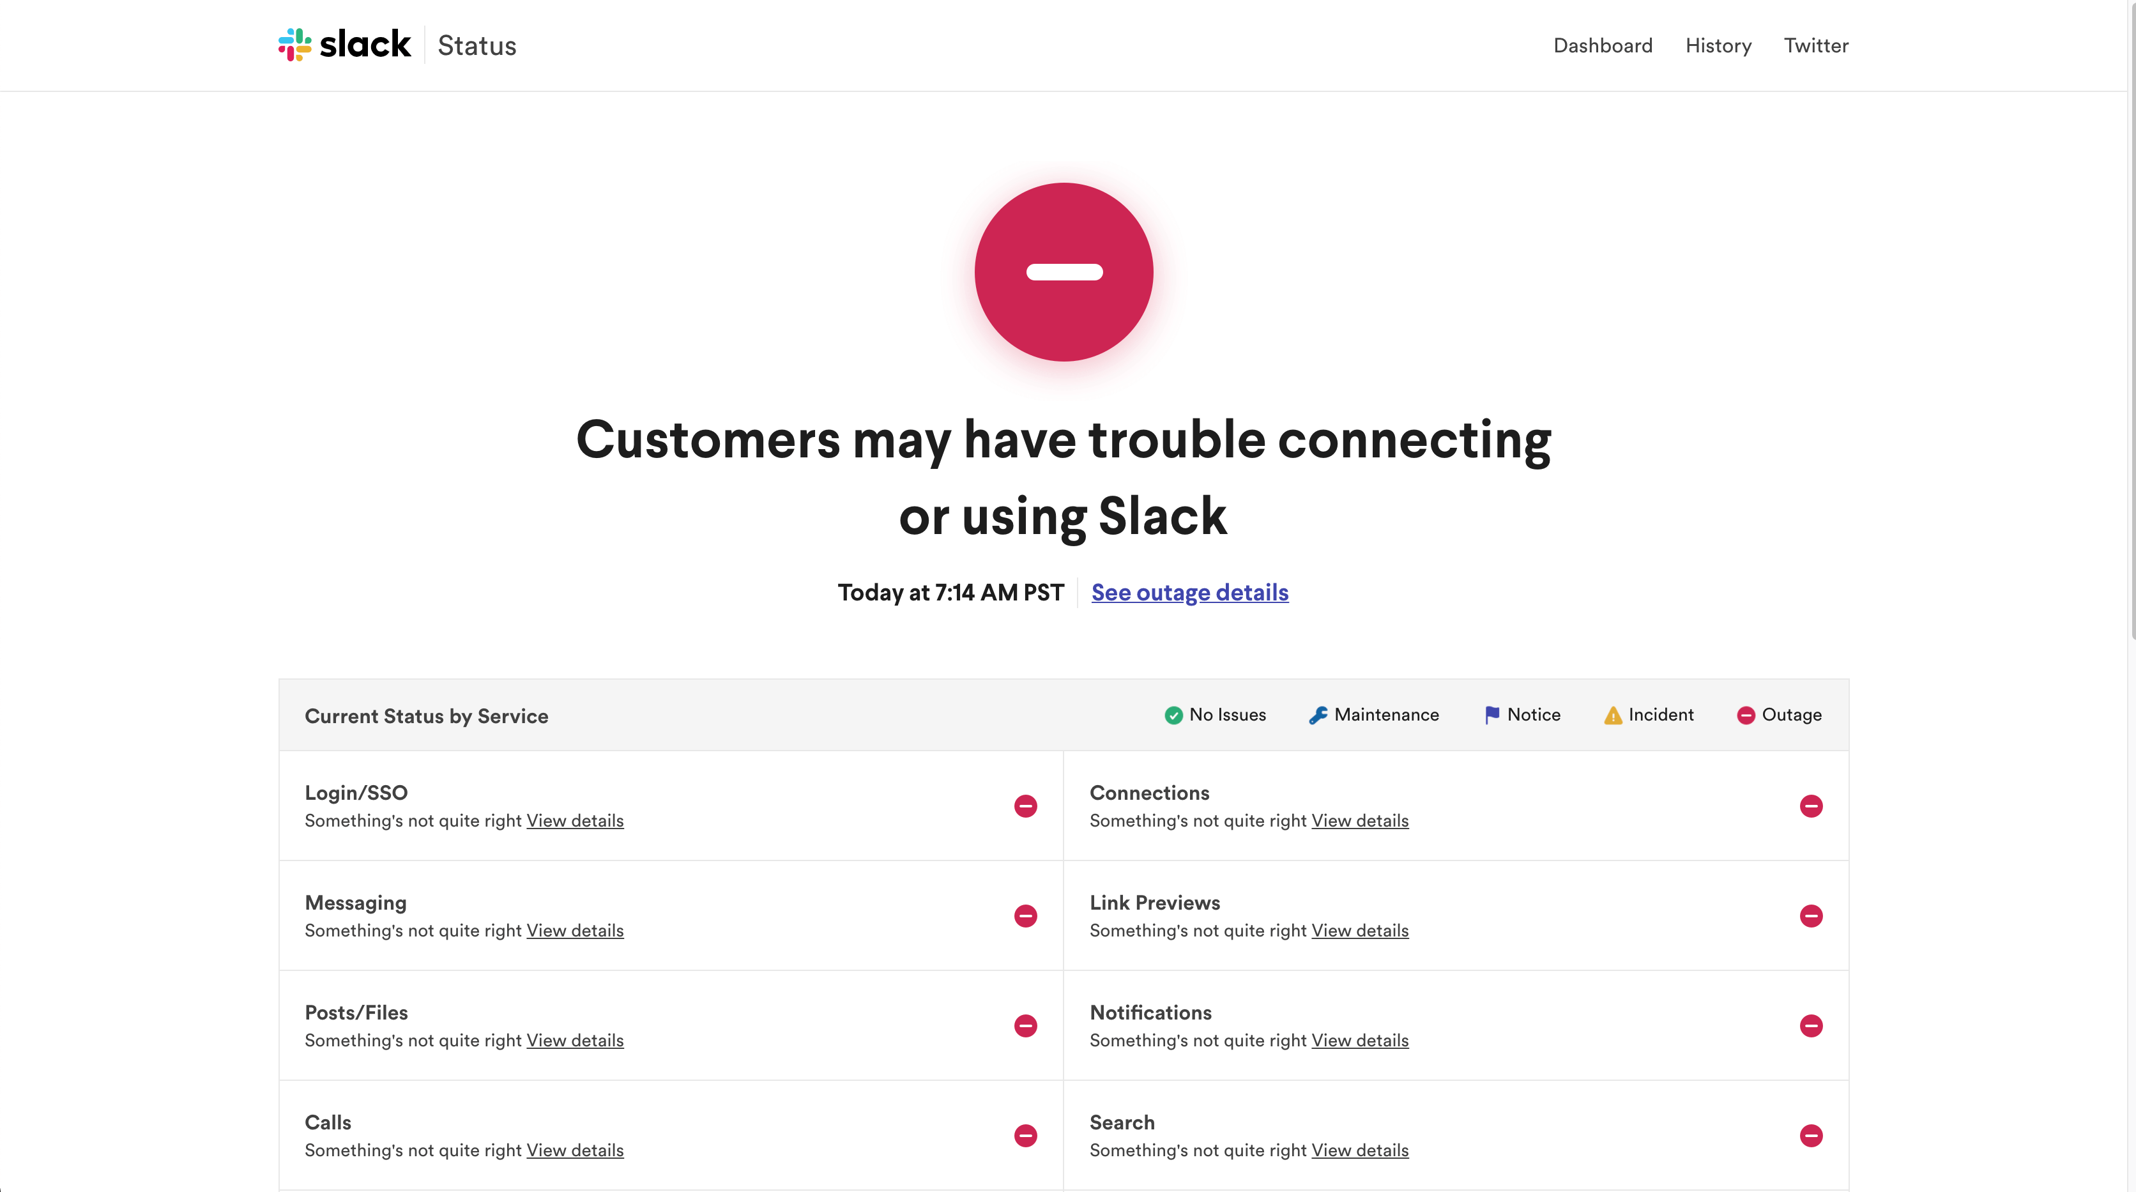Click the Link Previews service name
2136x1192 pixels.
(x=1154, y=903)
